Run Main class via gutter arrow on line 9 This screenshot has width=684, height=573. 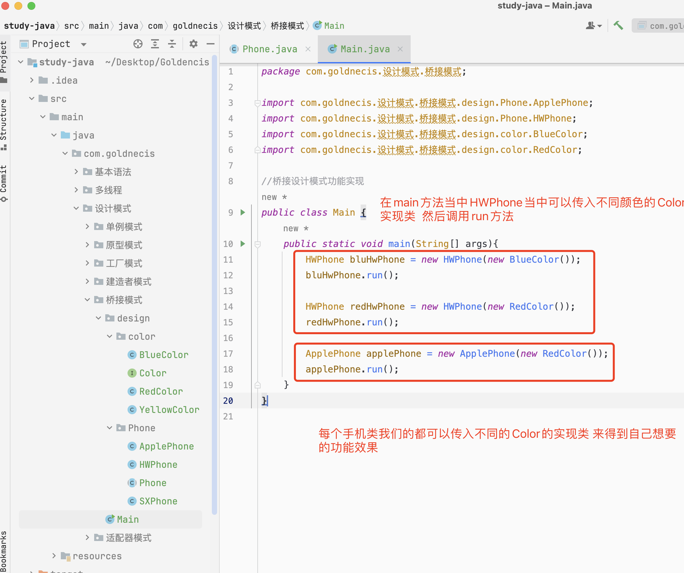coord(243,212)
